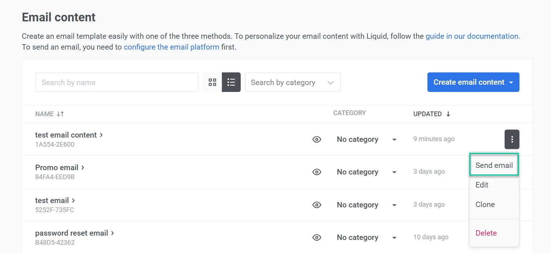Select Delete in the context menu

(486, 233)
